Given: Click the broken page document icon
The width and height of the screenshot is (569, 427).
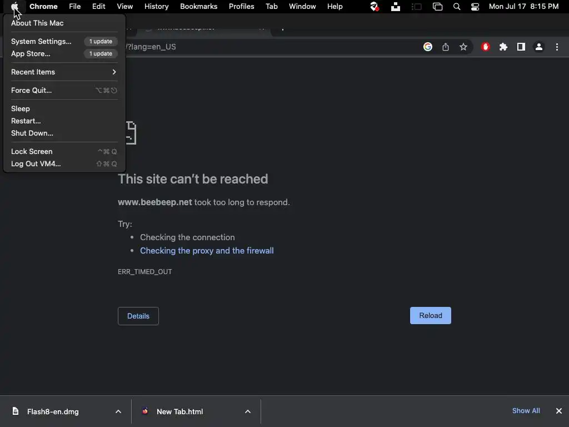Looking at the screenshot, I should pos(131,133).
